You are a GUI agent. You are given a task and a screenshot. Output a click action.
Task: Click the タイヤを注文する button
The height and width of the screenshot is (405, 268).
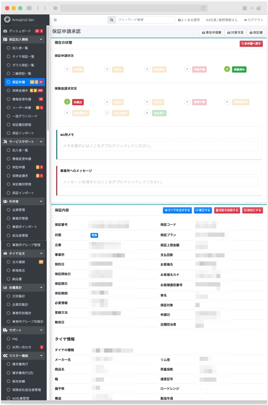coord(177,210)
